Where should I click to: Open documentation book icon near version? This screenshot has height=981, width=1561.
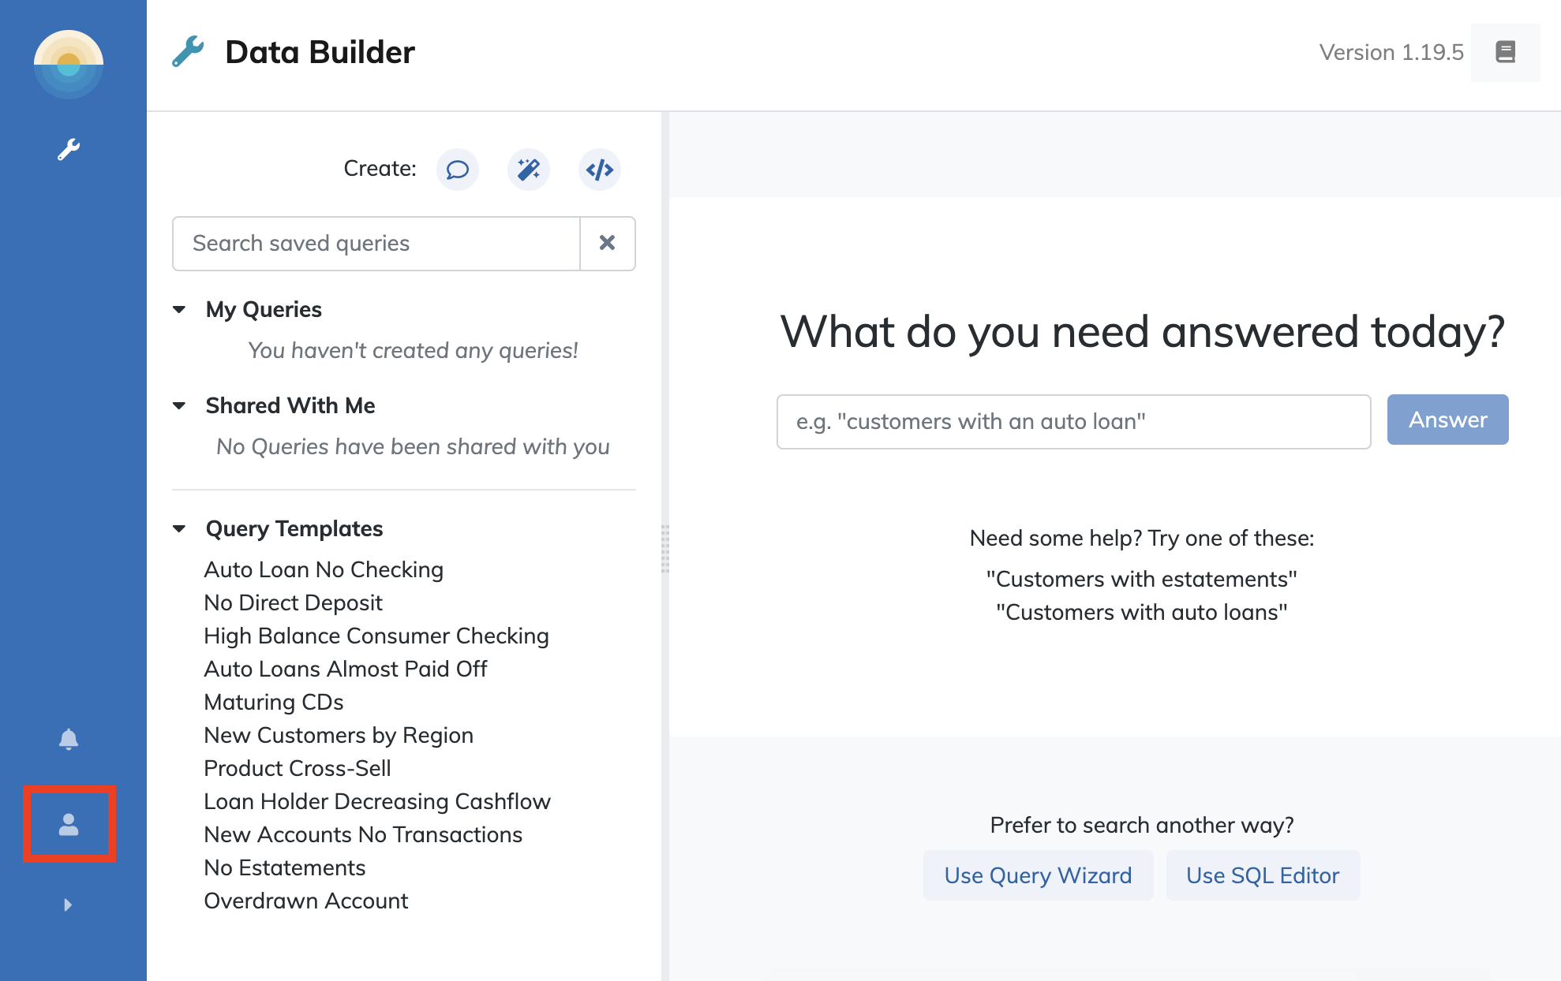(x=1505, y=52)
